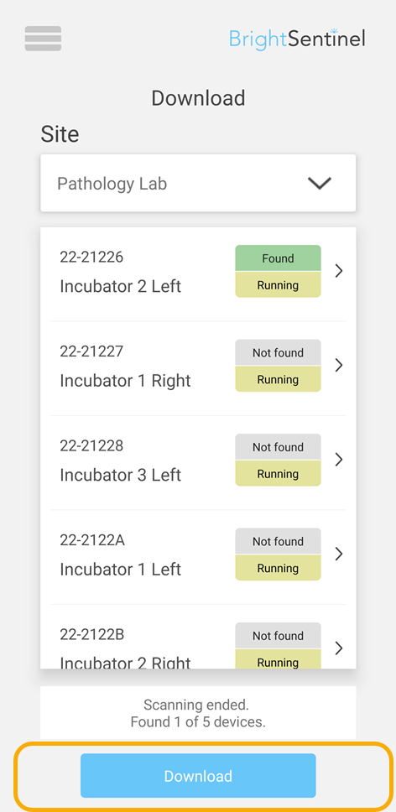Select the Incubator 1 Left device row
This screenshot has width=396, height=812.
click(198, 557)
